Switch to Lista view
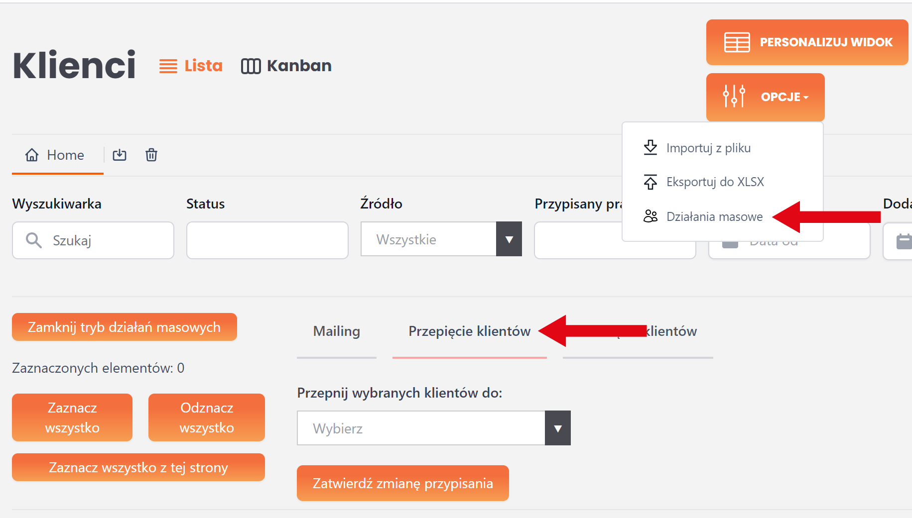The width and height of the screenshot is (912, 518). (x=191, y=66)
